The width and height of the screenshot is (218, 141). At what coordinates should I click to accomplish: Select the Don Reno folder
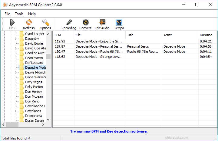click(x=32, y=102)
